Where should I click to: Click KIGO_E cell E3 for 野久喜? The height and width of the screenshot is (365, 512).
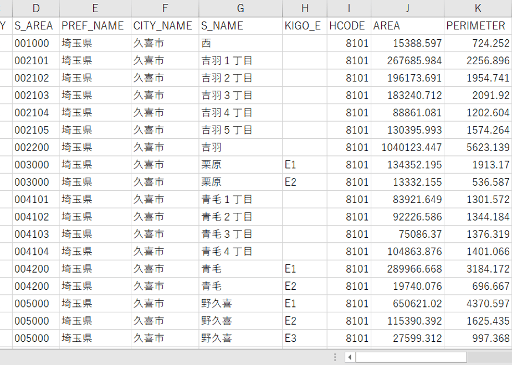pos(305,338)
